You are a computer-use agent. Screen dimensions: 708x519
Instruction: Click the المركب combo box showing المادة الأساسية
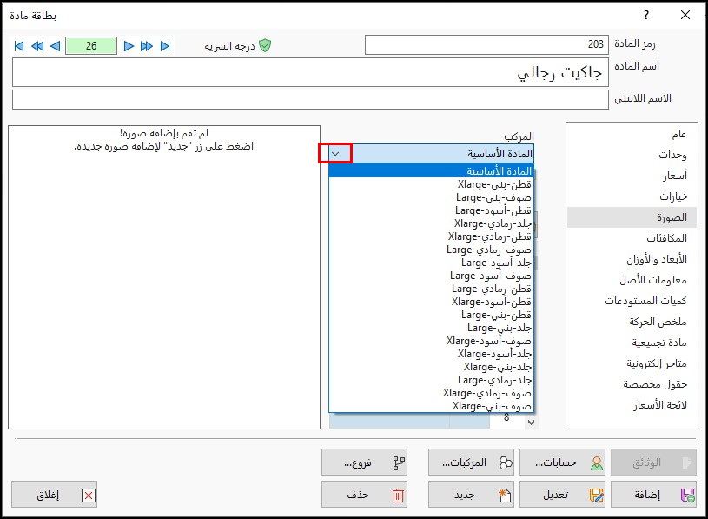click(x=431, y=154)
